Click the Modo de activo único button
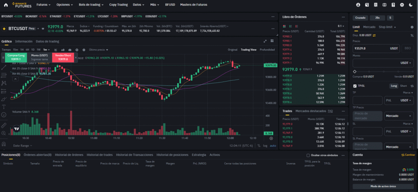Screen dimensions: 418x192 383,186
